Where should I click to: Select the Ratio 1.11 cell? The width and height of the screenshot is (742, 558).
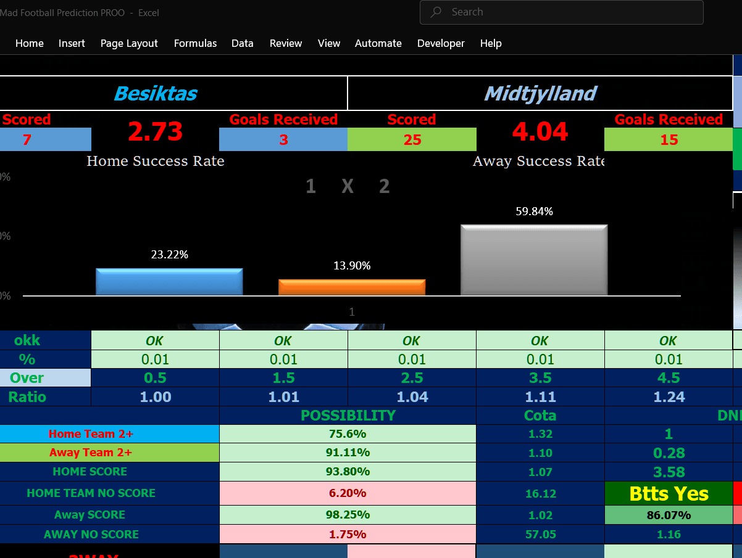click(540, 396)
